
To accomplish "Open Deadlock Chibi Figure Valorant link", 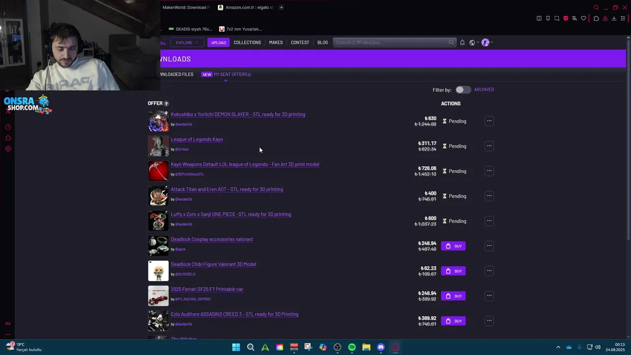I will click(213, 264).
